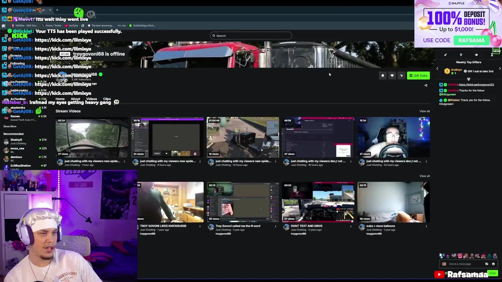Open demisux recommended channel
The image size is (502, 282).
(x=25, y=159)
